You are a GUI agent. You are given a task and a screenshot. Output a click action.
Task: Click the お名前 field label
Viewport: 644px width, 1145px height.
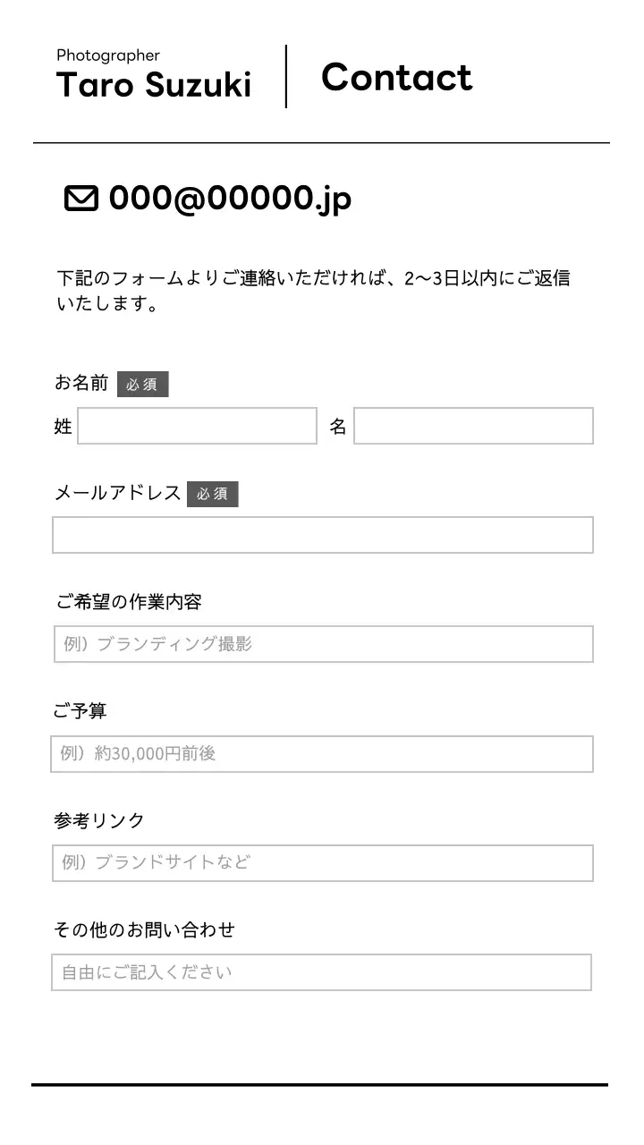pos(81,383)
